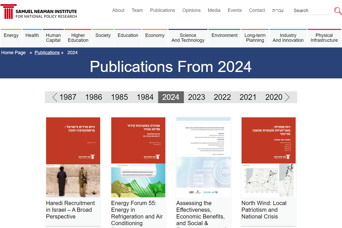Focus the Search input field

[x=312, y=11]
